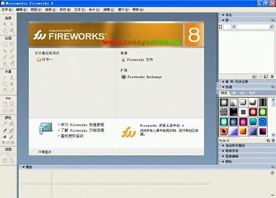
Task: Select the Crop tool
Action: point(12,30)
